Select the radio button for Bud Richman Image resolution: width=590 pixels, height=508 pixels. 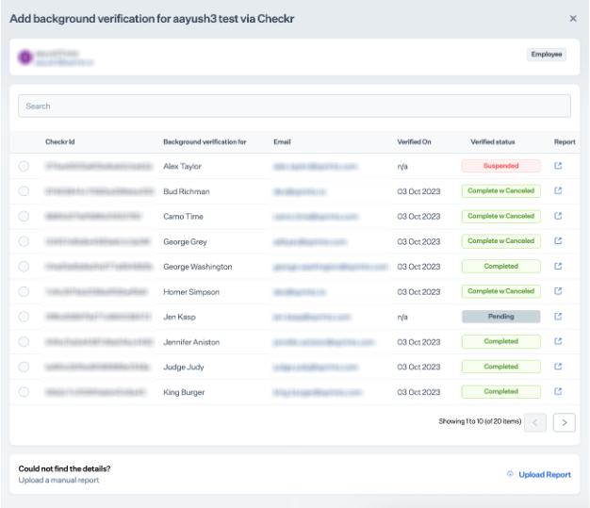pos(24,191)
